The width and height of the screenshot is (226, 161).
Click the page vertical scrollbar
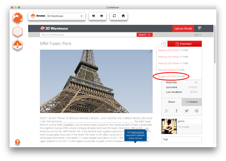pyautogui.click(x=215, y=44)
